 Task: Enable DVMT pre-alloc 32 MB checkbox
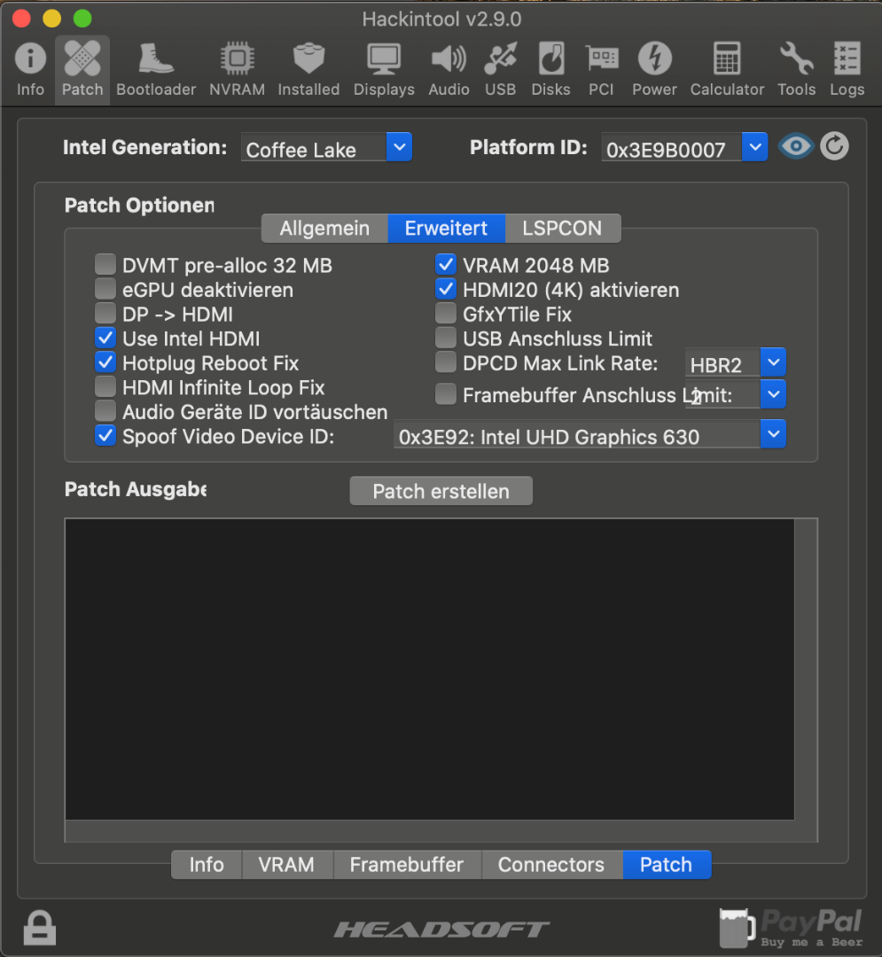point(105,264)
